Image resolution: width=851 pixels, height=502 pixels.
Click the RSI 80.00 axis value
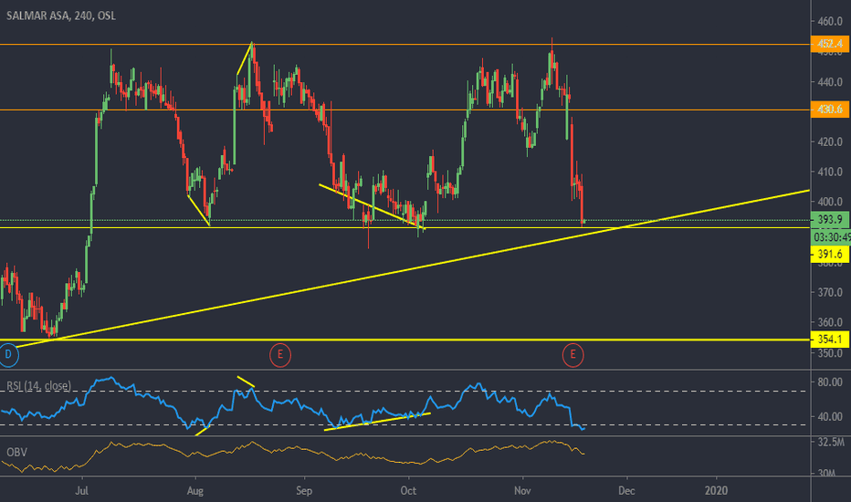point(830,382)
